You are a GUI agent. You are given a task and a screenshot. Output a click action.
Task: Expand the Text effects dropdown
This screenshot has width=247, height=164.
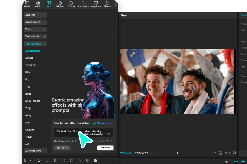tap(35, 36)
